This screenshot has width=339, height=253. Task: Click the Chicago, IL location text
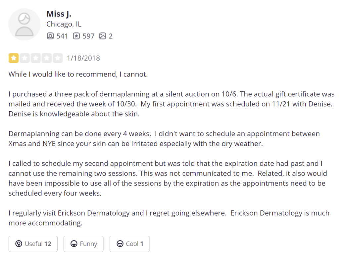click(64, 24)
